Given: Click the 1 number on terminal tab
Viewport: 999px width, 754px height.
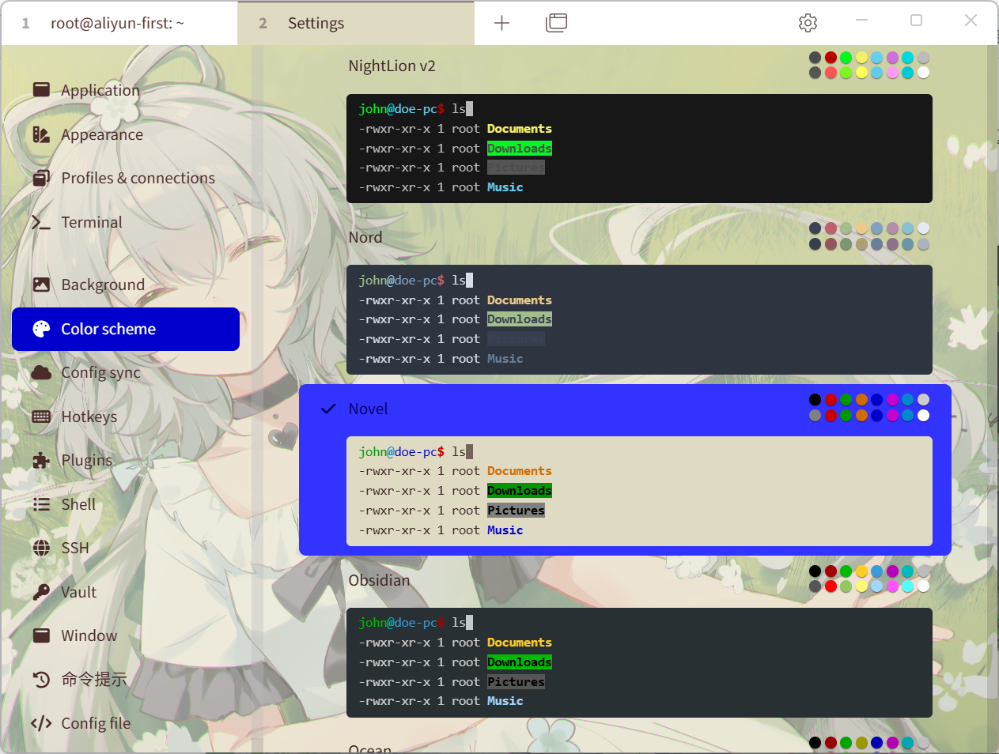Looking at the screenshot, I should point(26,24).
